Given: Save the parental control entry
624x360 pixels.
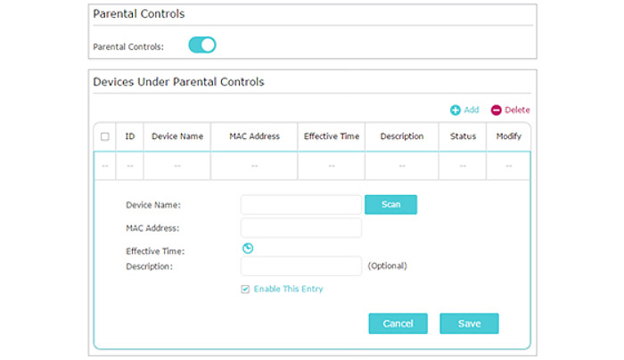Looking at the screenshot, I should point(469,323).
